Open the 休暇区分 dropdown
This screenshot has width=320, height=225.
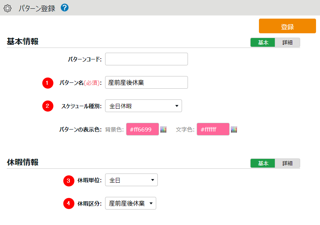tap(130, 204)
